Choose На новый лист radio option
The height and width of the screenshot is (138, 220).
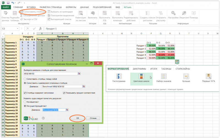[x=25, y=102]
